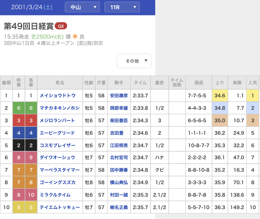
Task: Expand the その他 dropdown menu
Action: pyautogui.click(x=134, y=61)
